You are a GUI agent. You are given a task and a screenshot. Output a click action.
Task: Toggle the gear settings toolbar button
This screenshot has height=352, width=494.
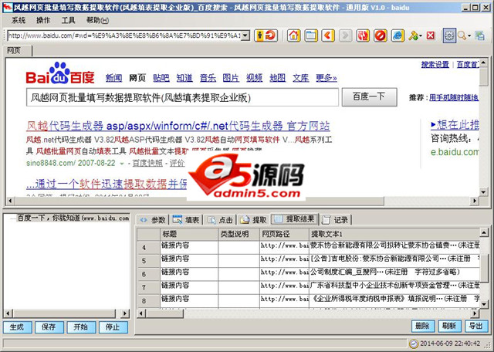click(x=449, y=36)
